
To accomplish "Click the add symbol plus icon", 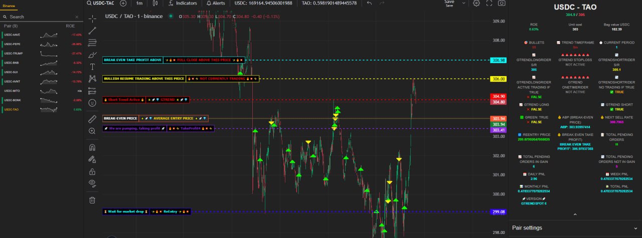I will (123, 3).
